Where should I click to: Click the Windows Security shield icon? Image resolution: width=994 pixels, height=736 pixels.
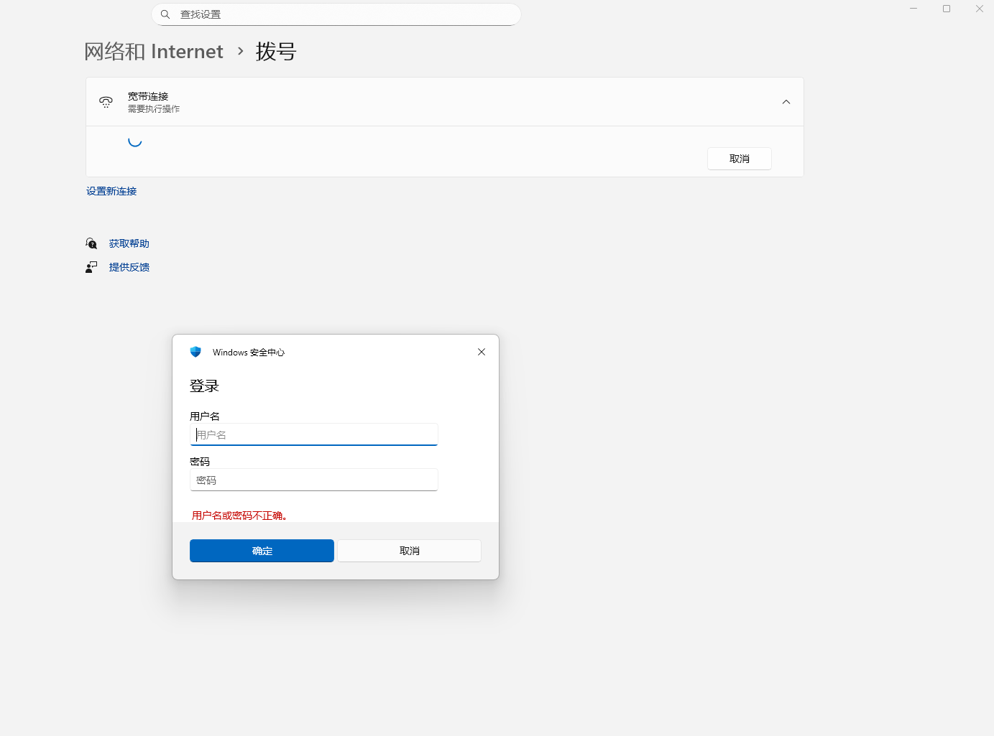click(x=195, y=352)
